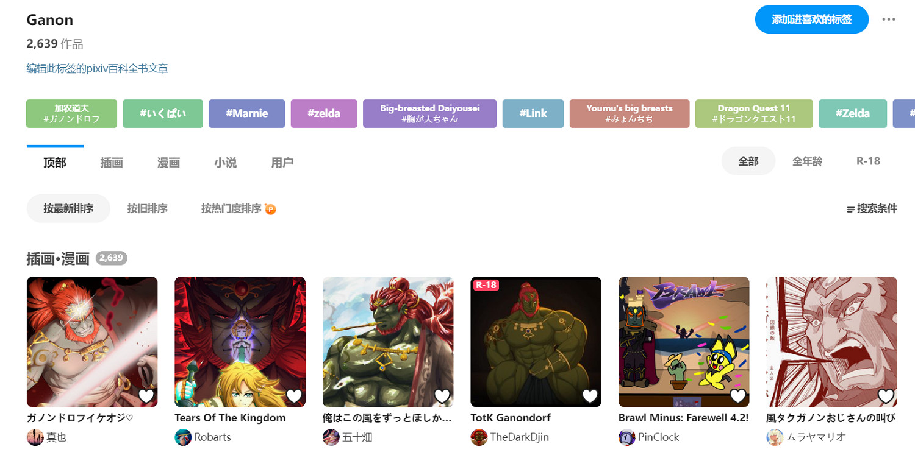915x455 pixels.
Task: Select the 全年龄 age filter
Action: coord(807,161)
